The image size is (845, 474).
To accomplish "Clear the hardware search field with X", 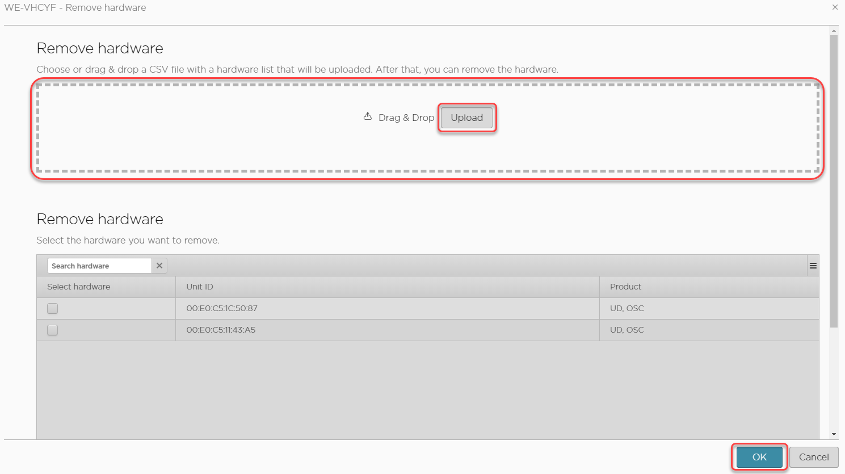I will pyautogui.click(x=159, y=266).
